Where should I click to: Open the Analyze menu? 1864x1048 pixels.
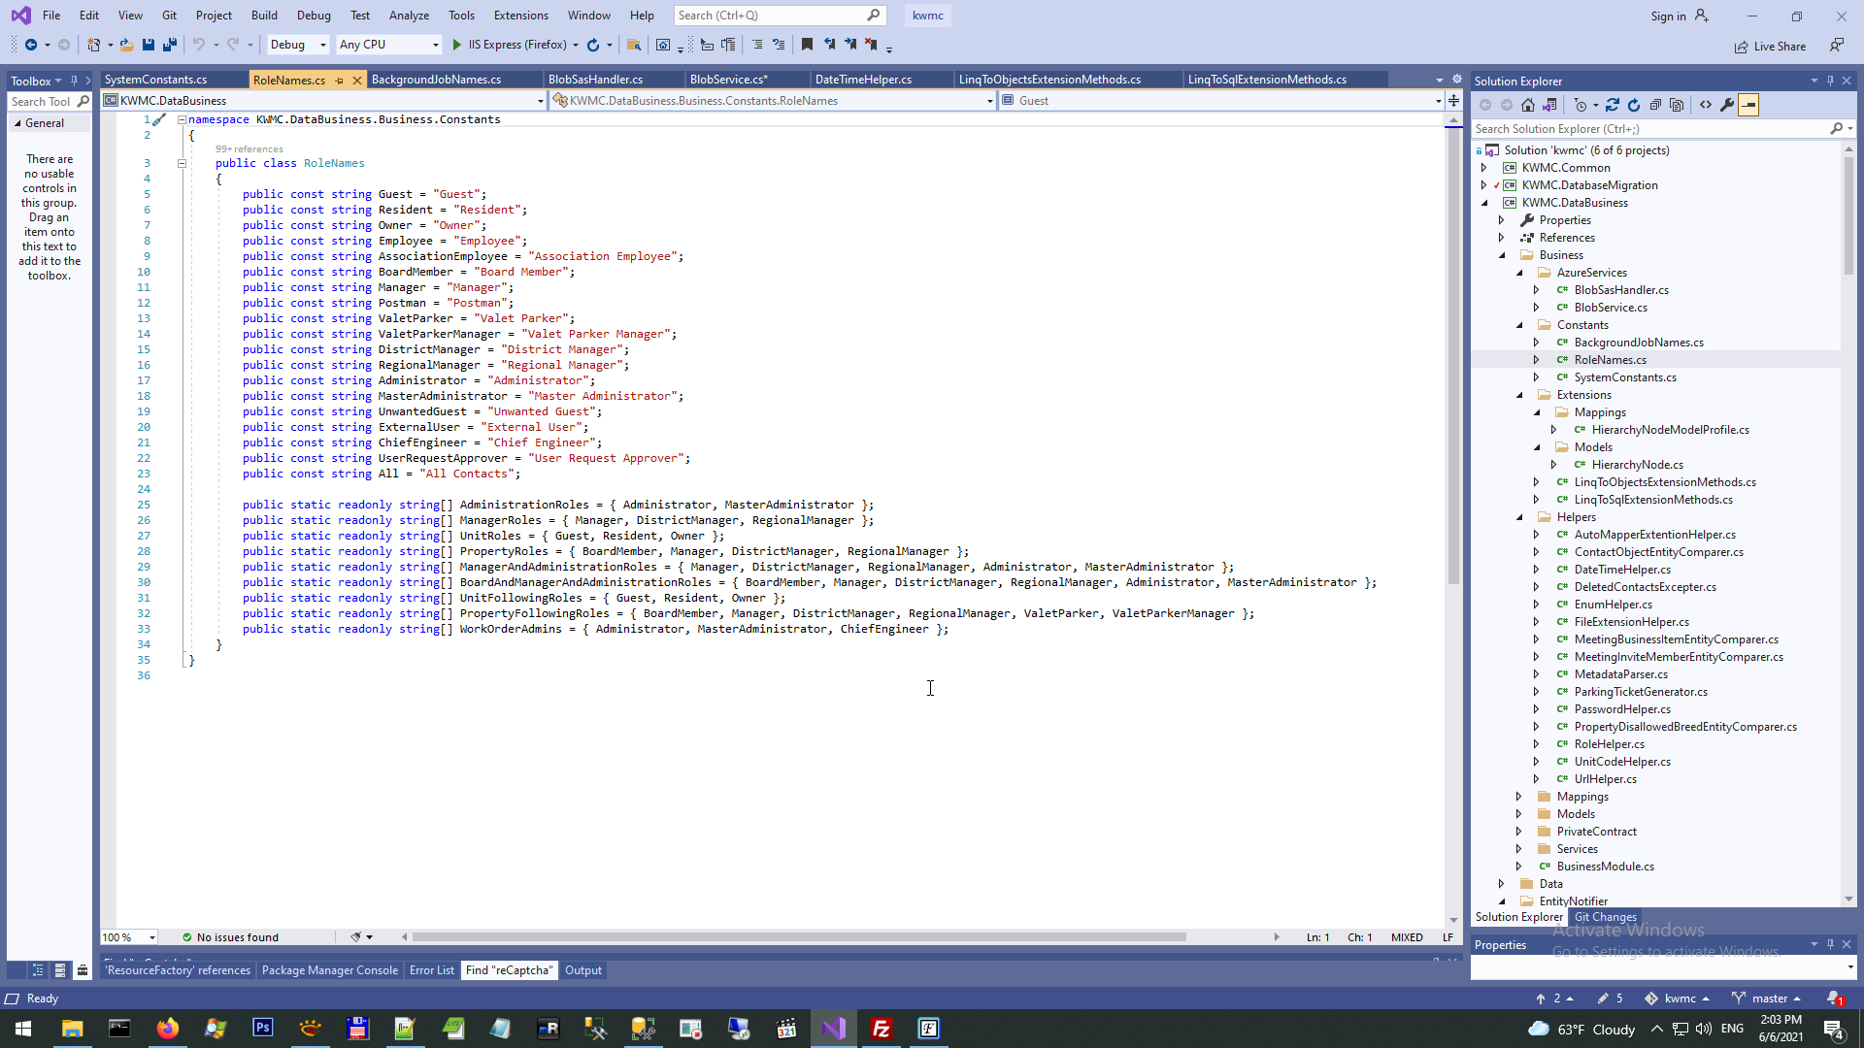[409, 16]
